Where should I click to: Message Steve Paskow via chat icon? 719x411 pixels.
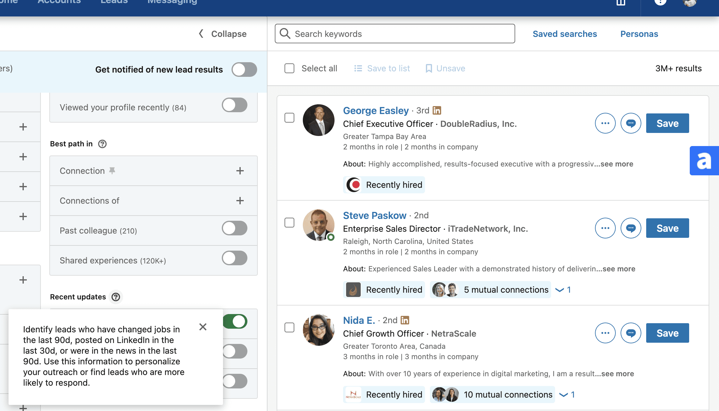coord(631,228)
